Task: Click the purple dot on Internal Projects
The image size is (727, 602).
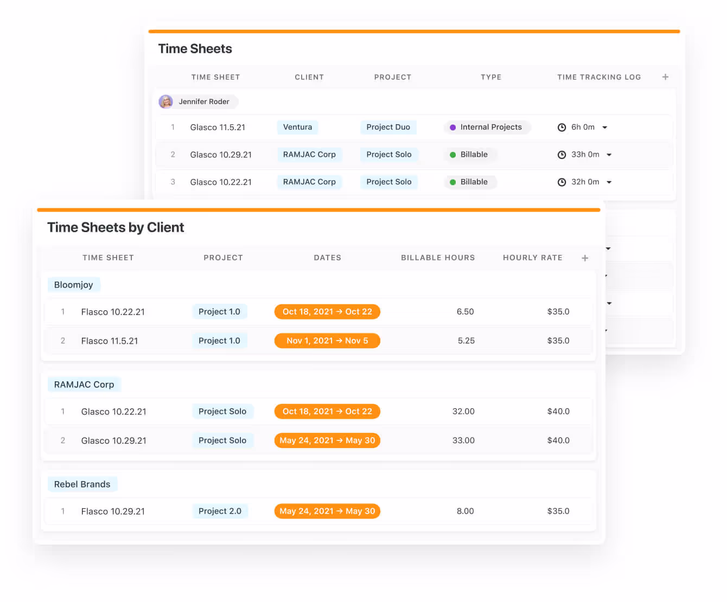Action: [452, 127]
